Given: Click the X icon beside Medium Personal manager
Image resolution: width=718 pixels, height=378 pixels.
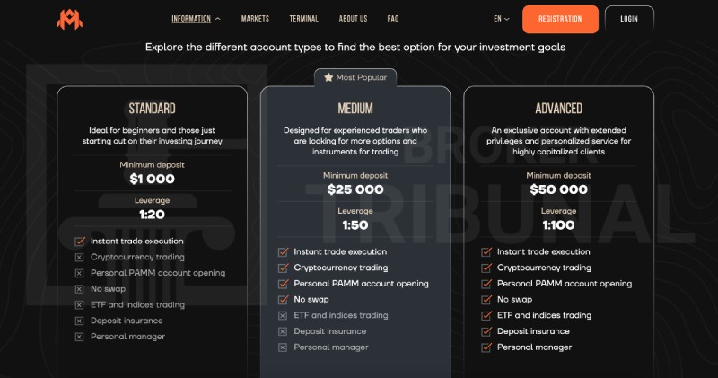Looking at the screenshot, I should point(284,347).
